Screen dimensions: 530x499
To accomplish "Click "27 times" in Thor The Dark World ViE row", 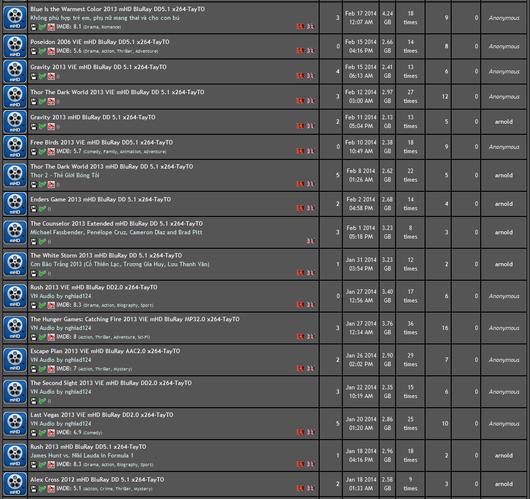I will [x=411, y=97].
